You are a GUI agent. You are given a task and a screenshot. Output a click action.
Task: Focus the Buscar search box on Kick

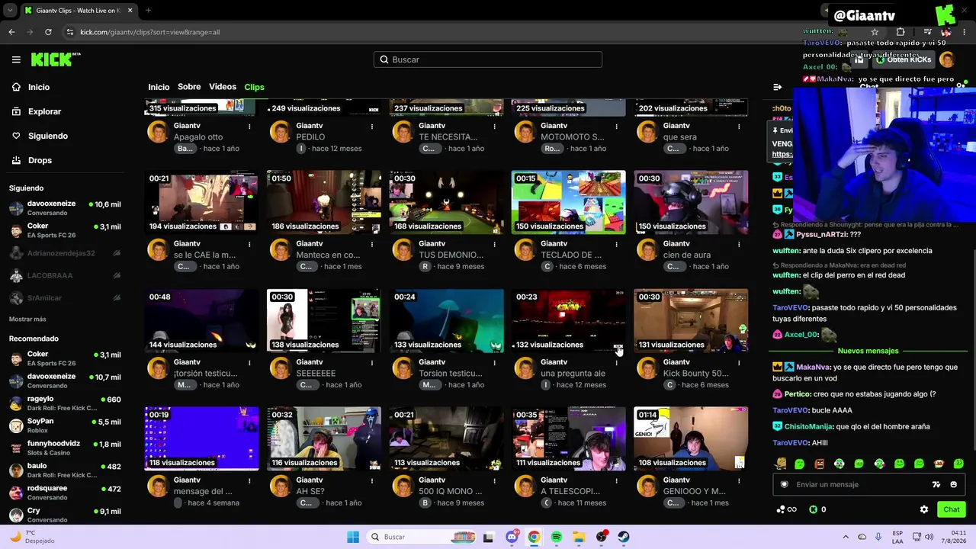(x=488, y=59)
